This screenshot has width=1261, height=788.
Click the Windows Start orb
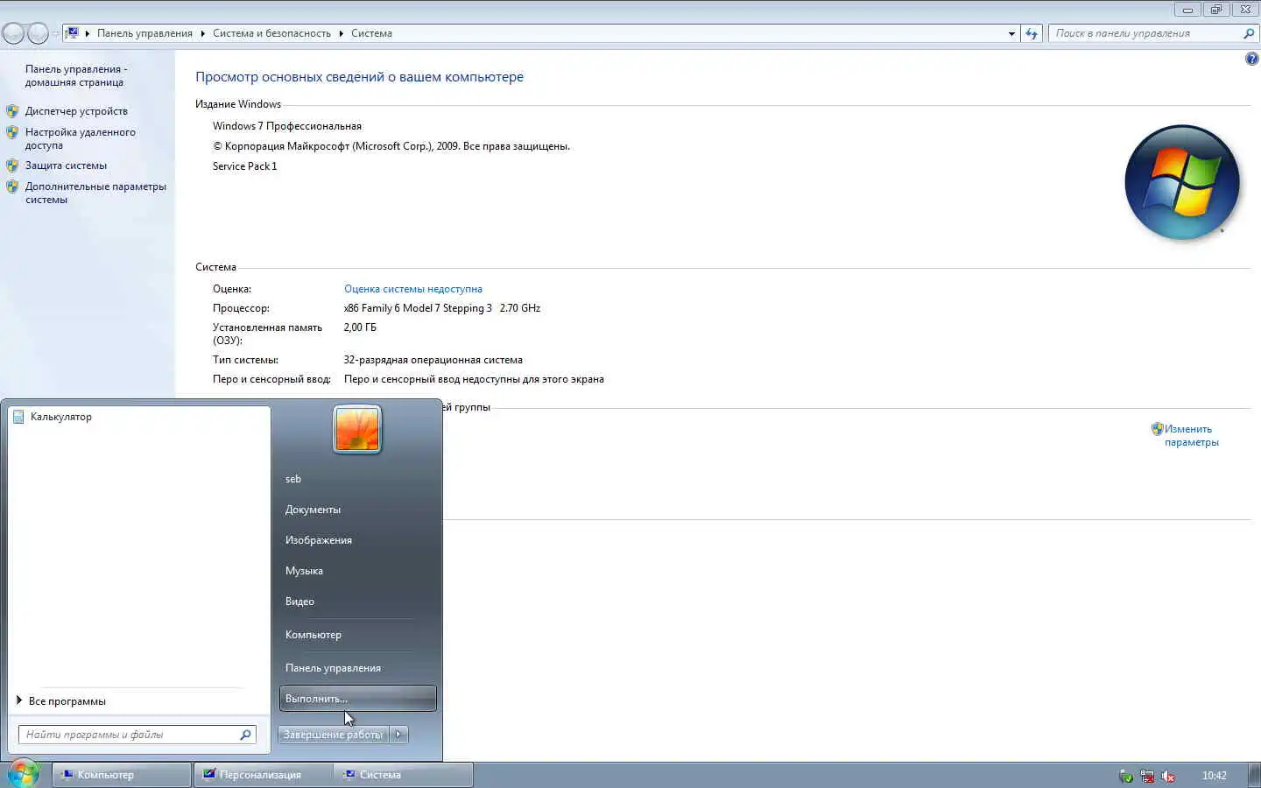point(24,774)
